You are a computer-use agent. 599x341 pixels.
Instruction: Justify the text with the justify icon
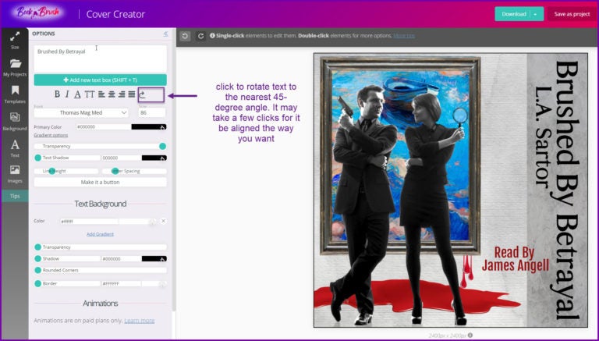(132, 94)
